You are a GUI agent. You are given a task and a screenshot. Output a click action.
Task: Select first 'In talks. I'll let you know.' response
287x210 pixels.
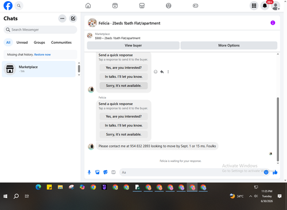point(123,77)
